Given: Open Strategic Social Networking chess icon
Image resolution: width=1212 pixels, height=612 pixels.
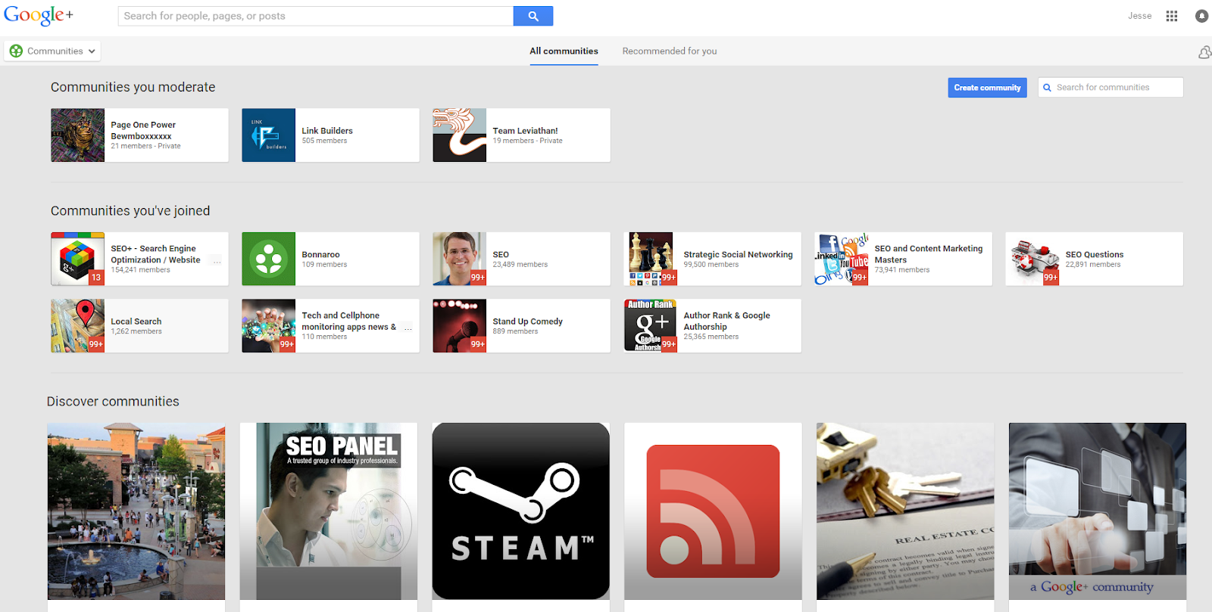Looking at the screenshot, I should [x=650, y=259].
